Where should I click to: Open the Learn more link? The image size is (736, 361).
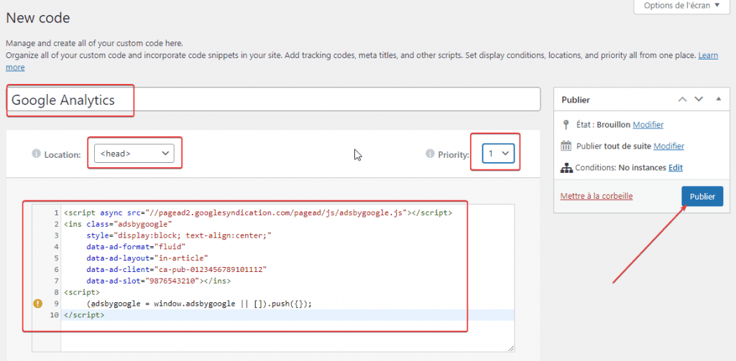[708, 55]
